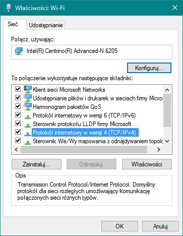This screenshot has width=183, height=236.
Task: Toggle Harmonogram pakietów QoS checkbox
Action: (18, 106)
